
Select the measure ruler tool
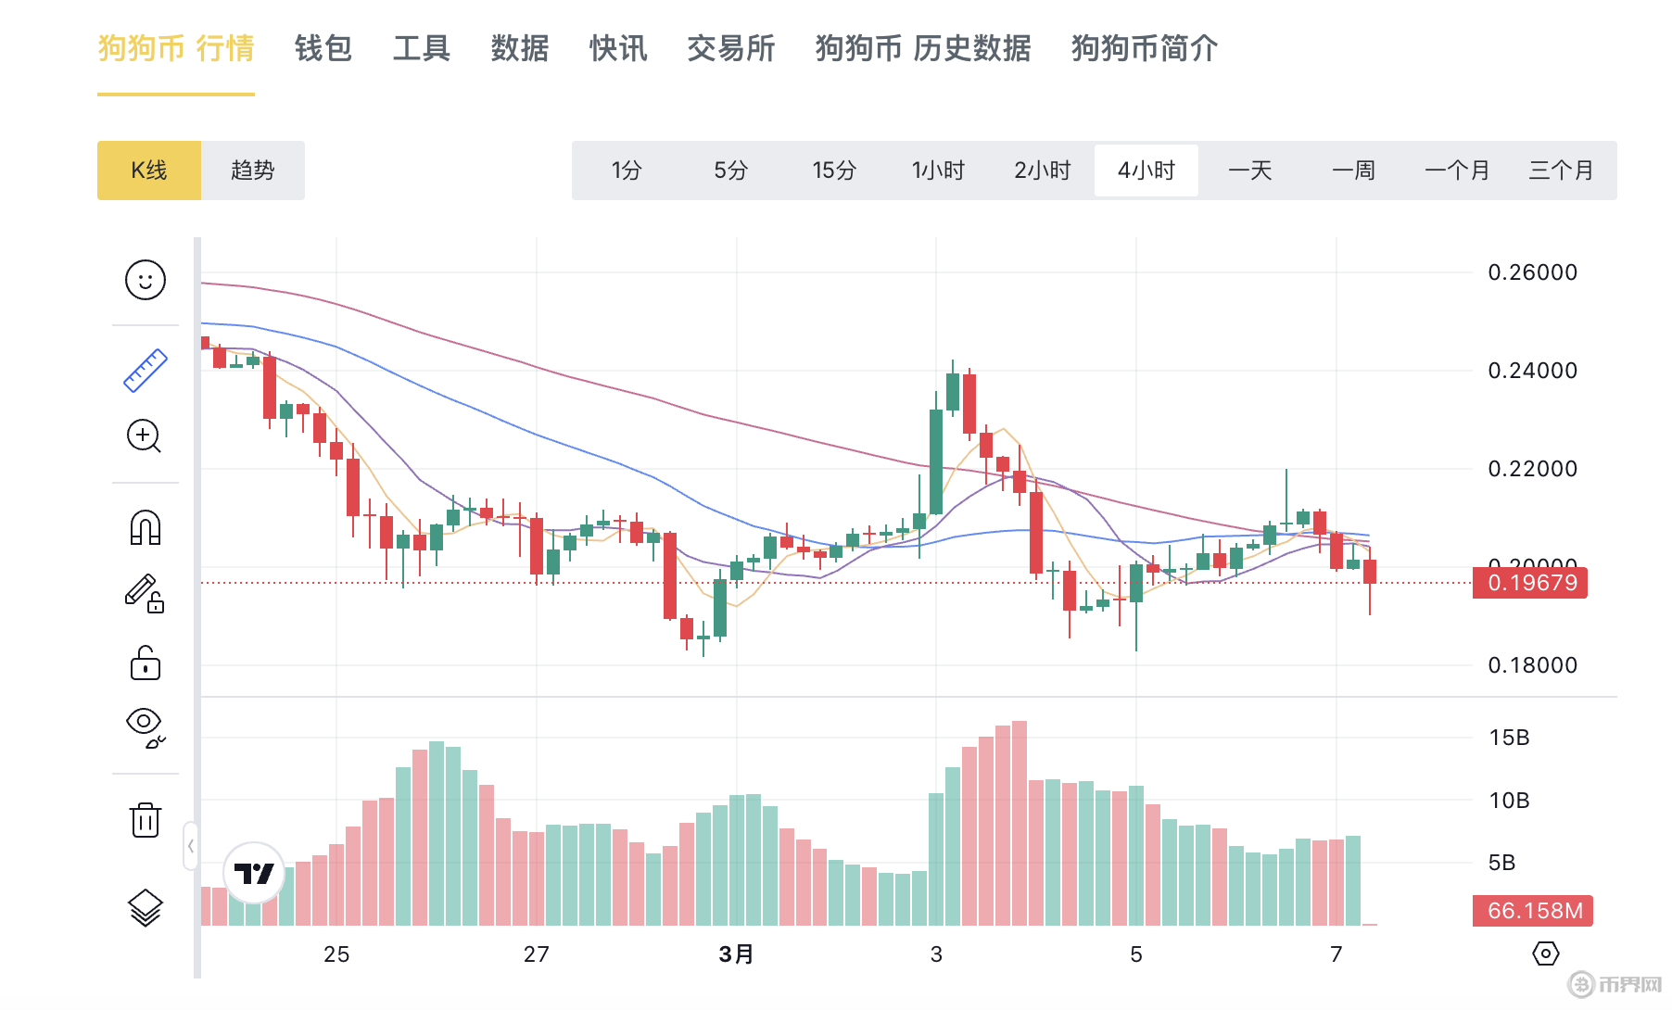(145, 369)
